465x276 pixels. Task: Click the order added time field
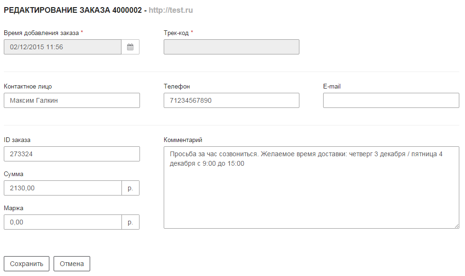(x=63, y=47)
